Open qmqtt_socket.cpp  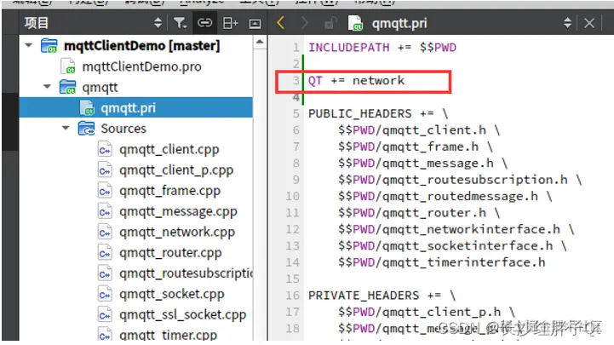(x=172, y=294)
